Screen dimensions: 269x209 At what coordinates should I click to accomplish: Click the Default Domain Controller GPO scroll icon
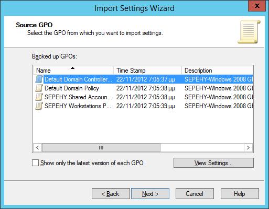(x=39, y=79)
